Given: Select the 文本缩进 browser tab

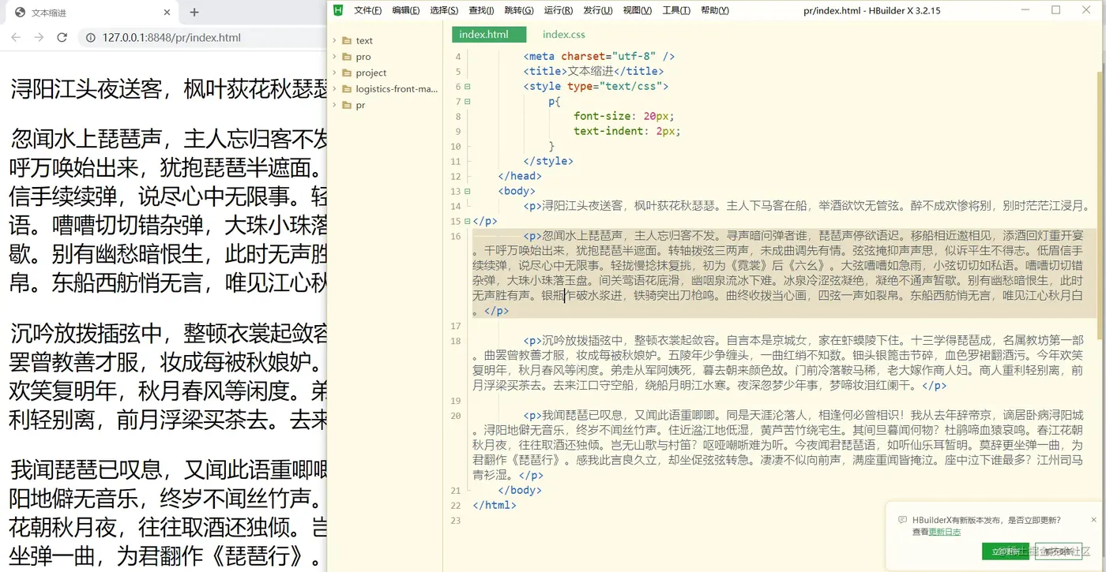Looking at the screenshot, I should tap(91, 13).
